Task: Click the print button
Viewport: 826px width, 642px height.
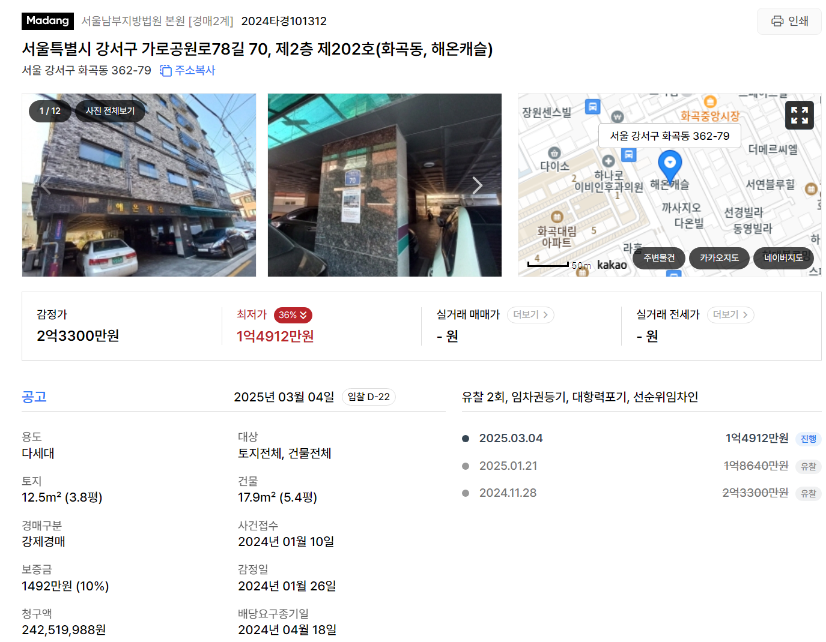Action: click(789, 21)
